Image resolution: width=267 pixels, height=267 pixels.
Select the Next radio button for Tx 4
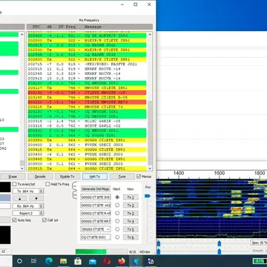pyautogui.click(x=117, y=221)
